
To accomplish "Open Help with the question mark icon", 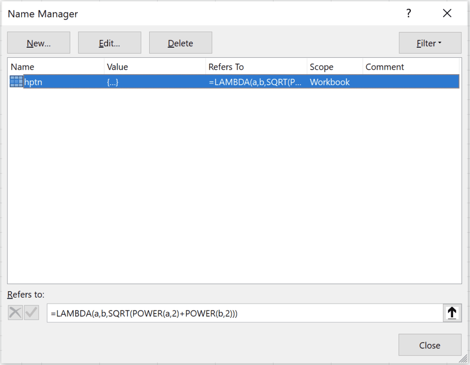I will pyautogui.click(x=408, y=14).
